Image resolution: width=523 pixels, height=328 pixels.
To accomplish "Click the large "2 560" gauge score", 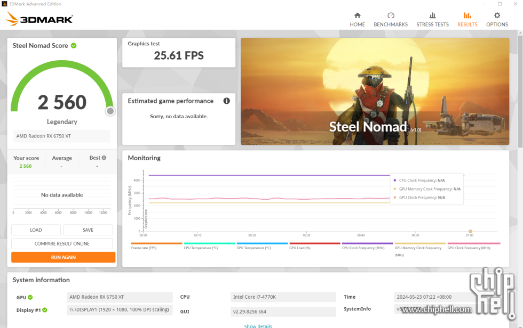I will tap(62, 102).
